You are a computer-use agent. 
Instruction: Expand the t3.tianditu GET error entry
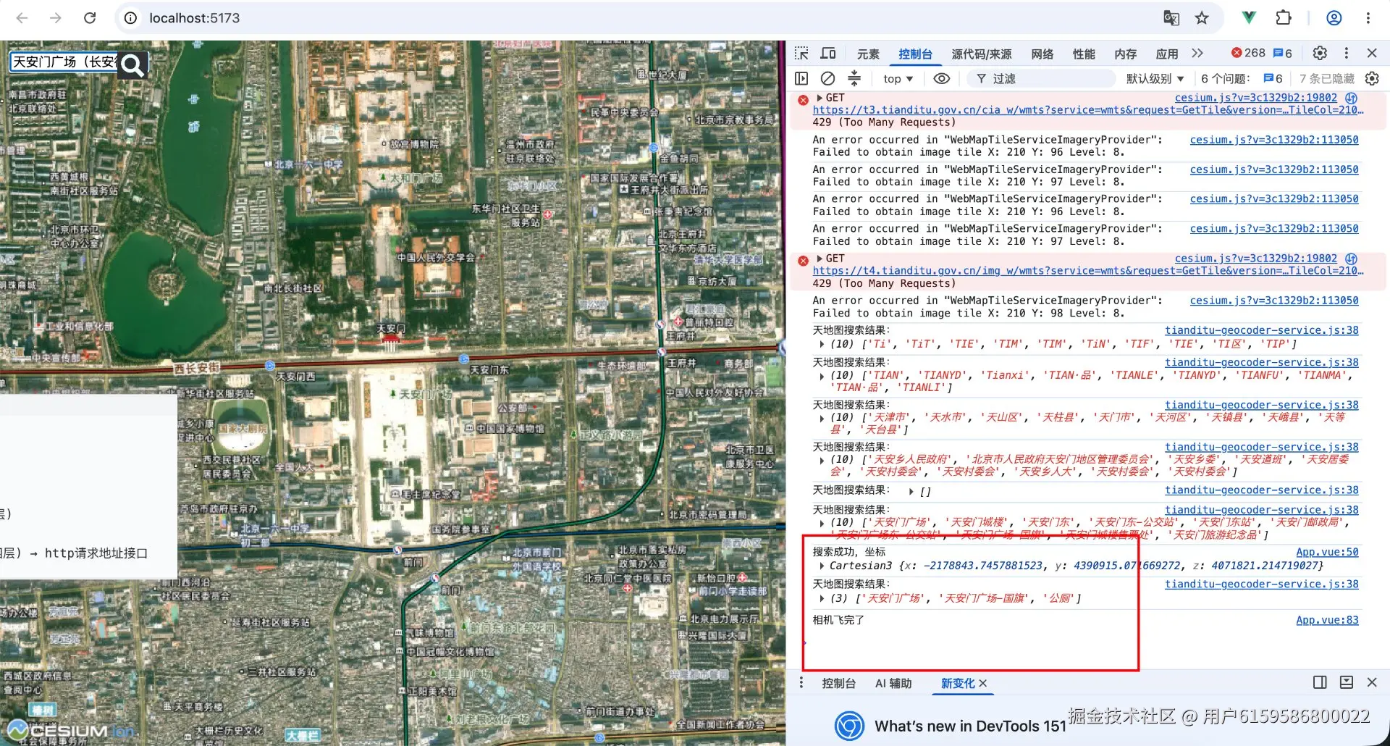820,98
